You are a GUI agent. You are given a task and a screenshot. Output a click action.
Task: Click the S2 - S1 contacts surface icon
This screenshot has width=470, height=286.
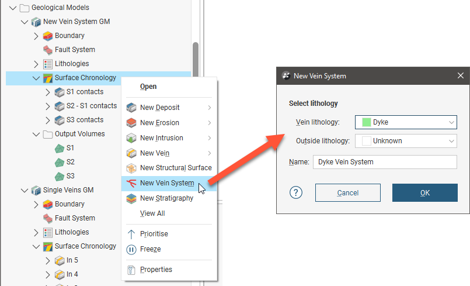[60, 106]
